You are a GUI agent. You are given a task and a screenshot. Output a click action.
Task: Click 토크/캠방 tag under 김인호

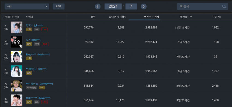[x=32, y=87]
